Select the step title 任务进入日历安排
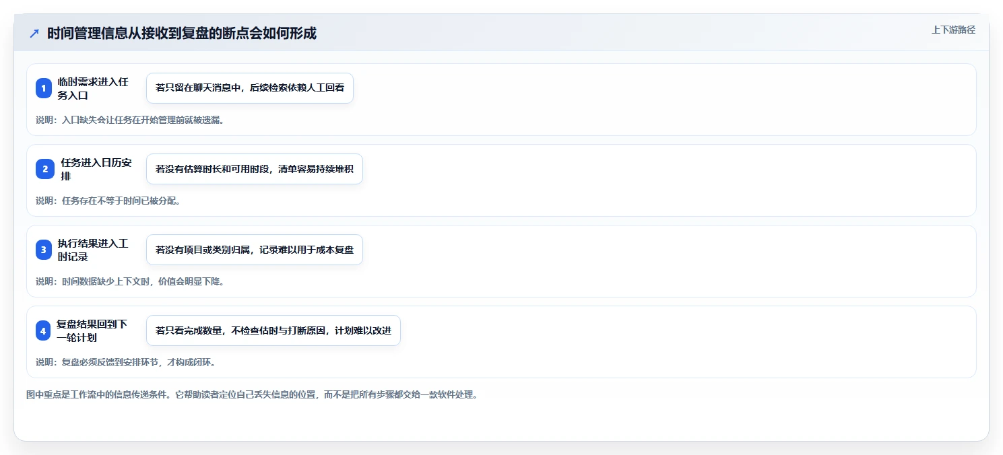The height and width of the screenshot is (455, 1003). pos(96,169)
